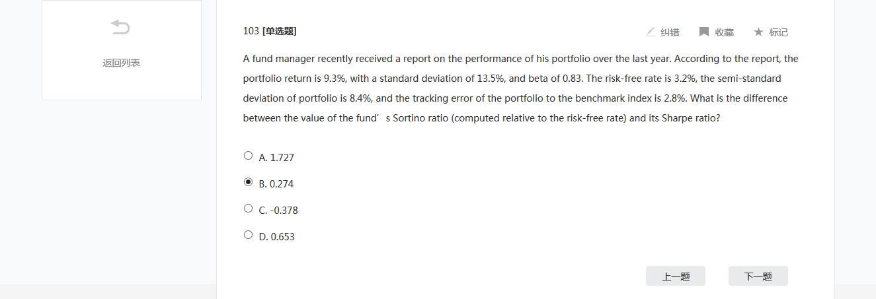
Task: Select radio button for option A
Action: coord(248,156)
